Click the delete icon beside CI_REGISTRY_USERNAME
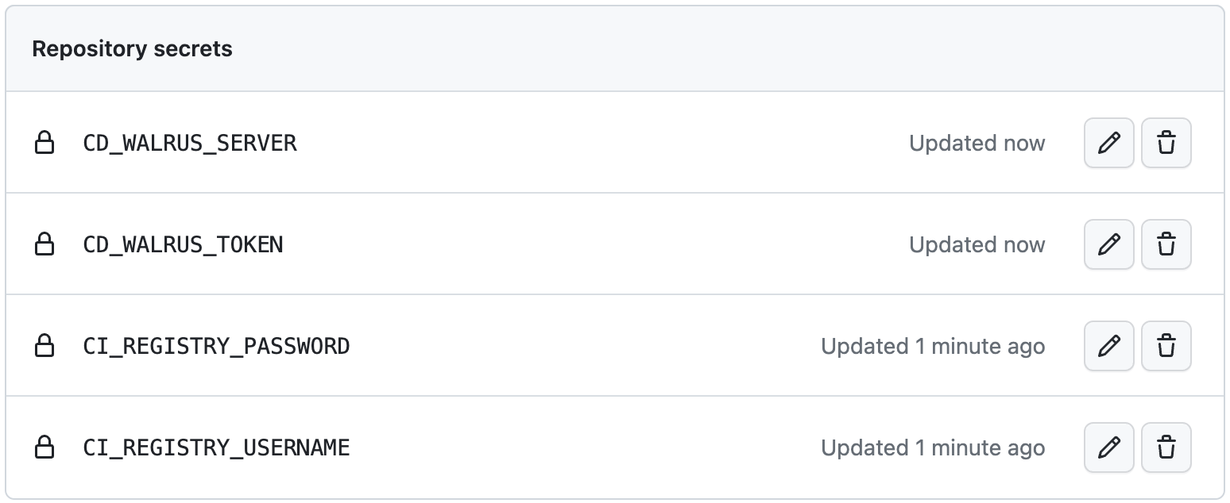 pyautogui.click(x=1166, y=447)
